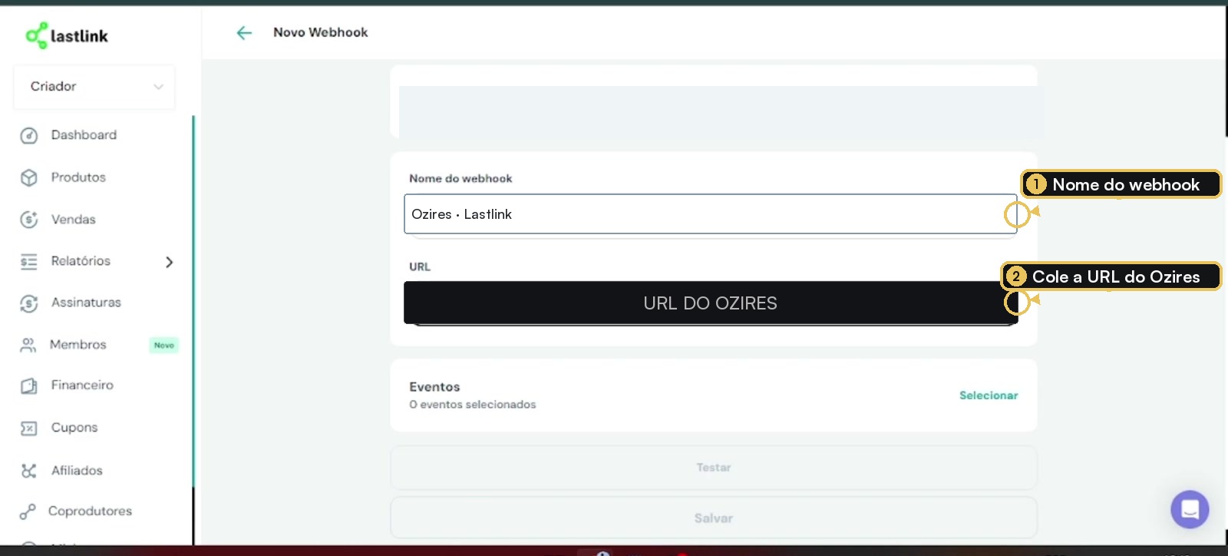Go back using the left arrow
This screenshot has width=1228, height=556.
click(244, 32)
